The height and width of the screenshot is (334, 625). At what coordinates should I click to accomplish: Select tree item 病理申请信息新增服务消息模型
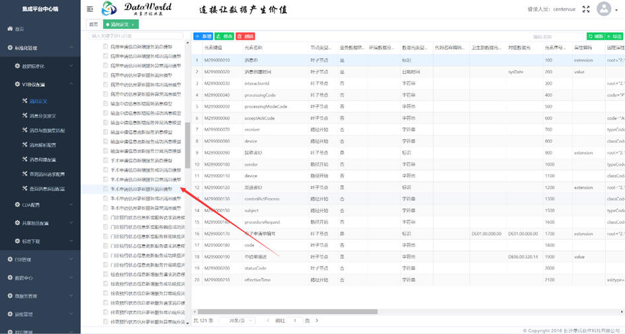coord(141,46)
